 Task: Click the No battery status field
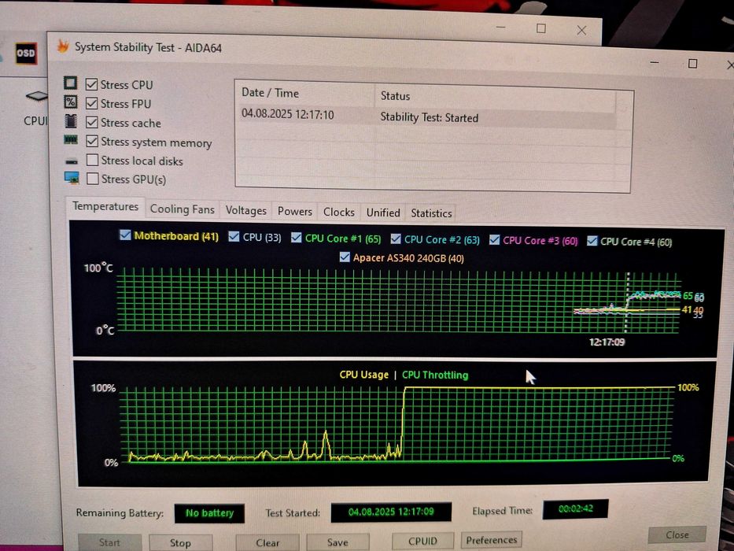tap(209, 513)
